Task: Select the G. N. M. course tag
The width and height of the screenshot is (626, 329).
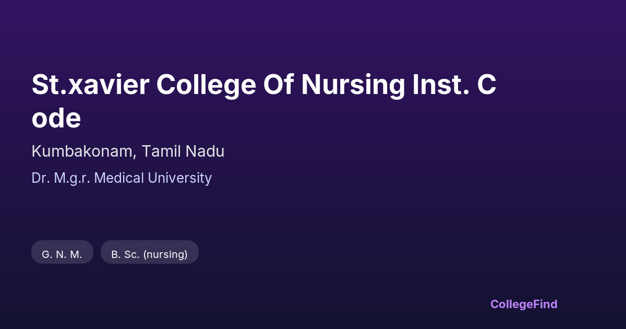Action: coord(62,254)
